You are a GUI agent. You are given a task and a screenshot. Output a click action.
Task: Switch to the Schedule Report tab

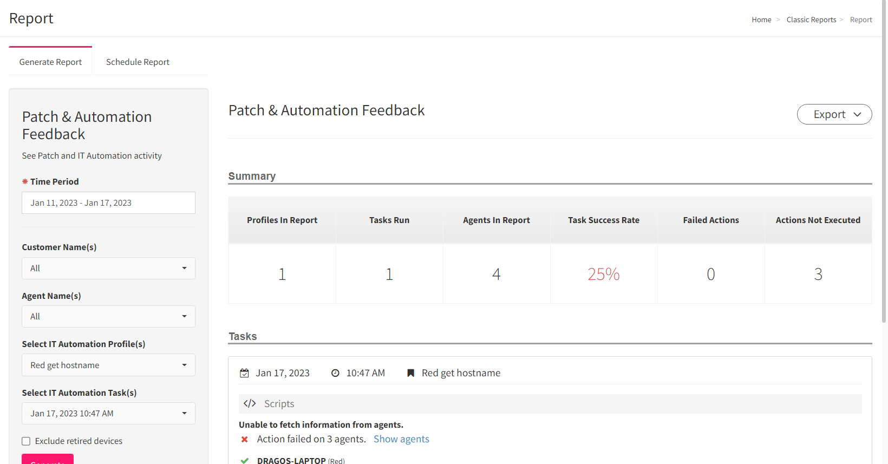pos(138,62)
